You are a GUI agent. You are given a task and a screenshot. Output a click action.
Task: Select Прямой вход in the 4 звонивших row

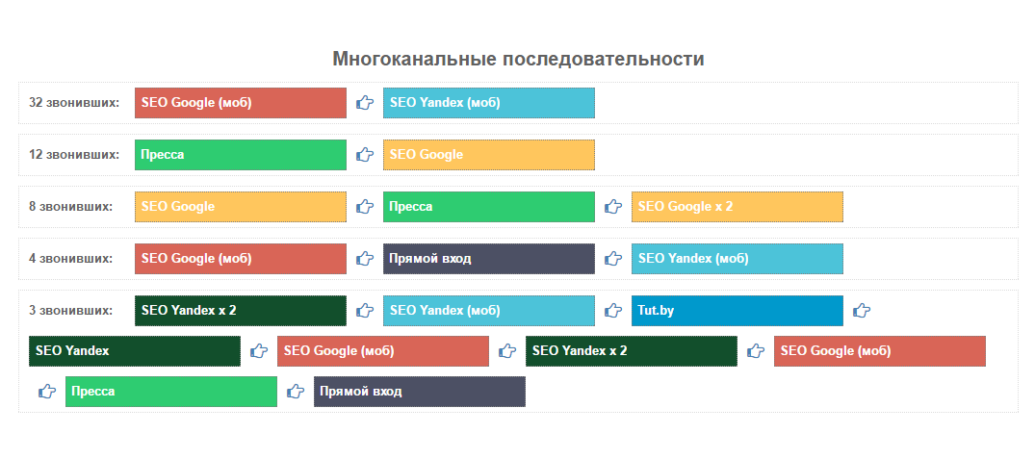tap(488, 259)
